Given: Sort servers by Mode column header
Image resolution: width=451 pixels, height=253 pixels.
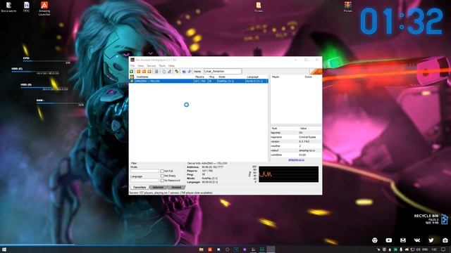Looking at the screenshot, I should tap(231, 77).
